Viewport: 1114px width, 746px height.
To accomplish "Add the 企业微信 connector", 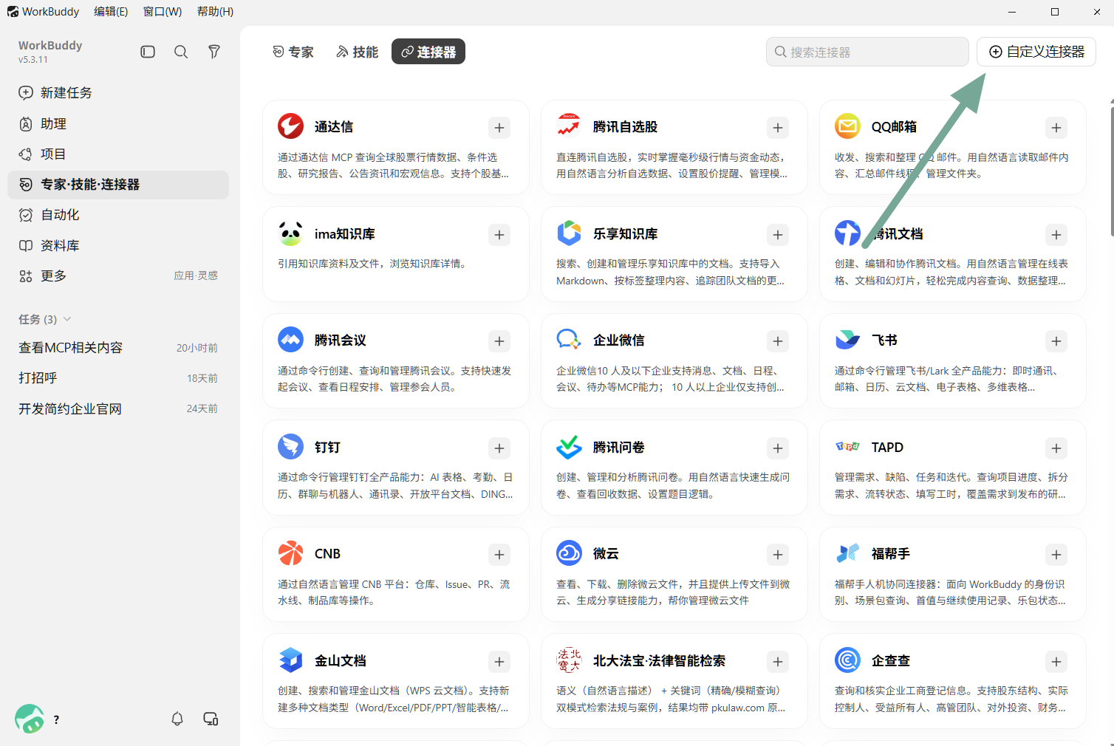I will pos(778,341).
